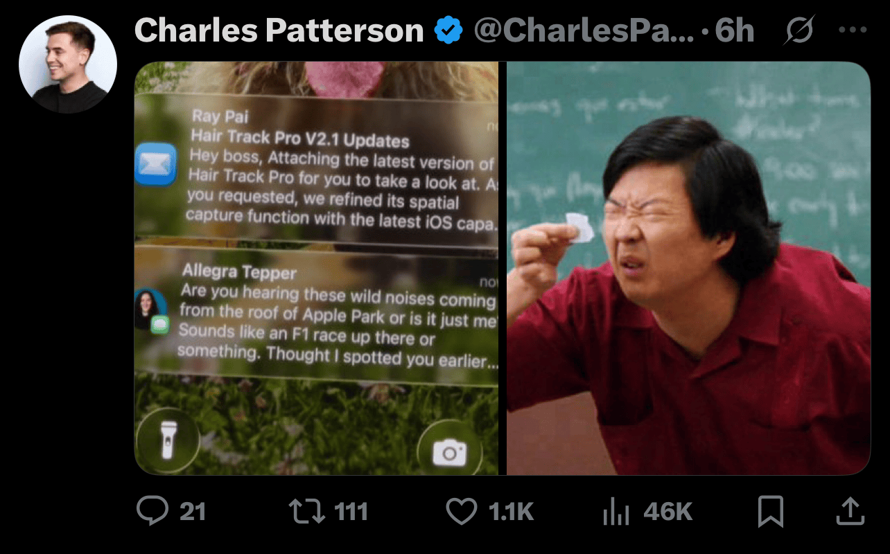Click the repost arrows icon
Screen dimensions: 890x554
[x=307, y=512]
